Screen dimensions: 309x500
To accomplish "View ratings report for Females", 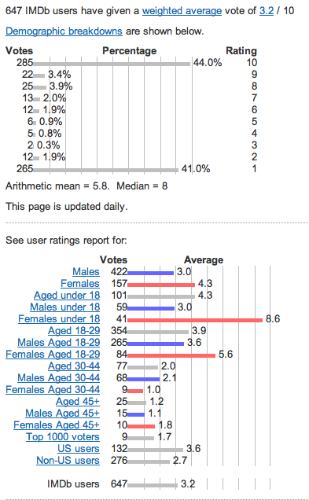I will pos(80,284).
